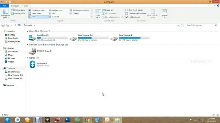Click the Search Computer field
Screen dimensions: 220x123
(x=202, y=25)
